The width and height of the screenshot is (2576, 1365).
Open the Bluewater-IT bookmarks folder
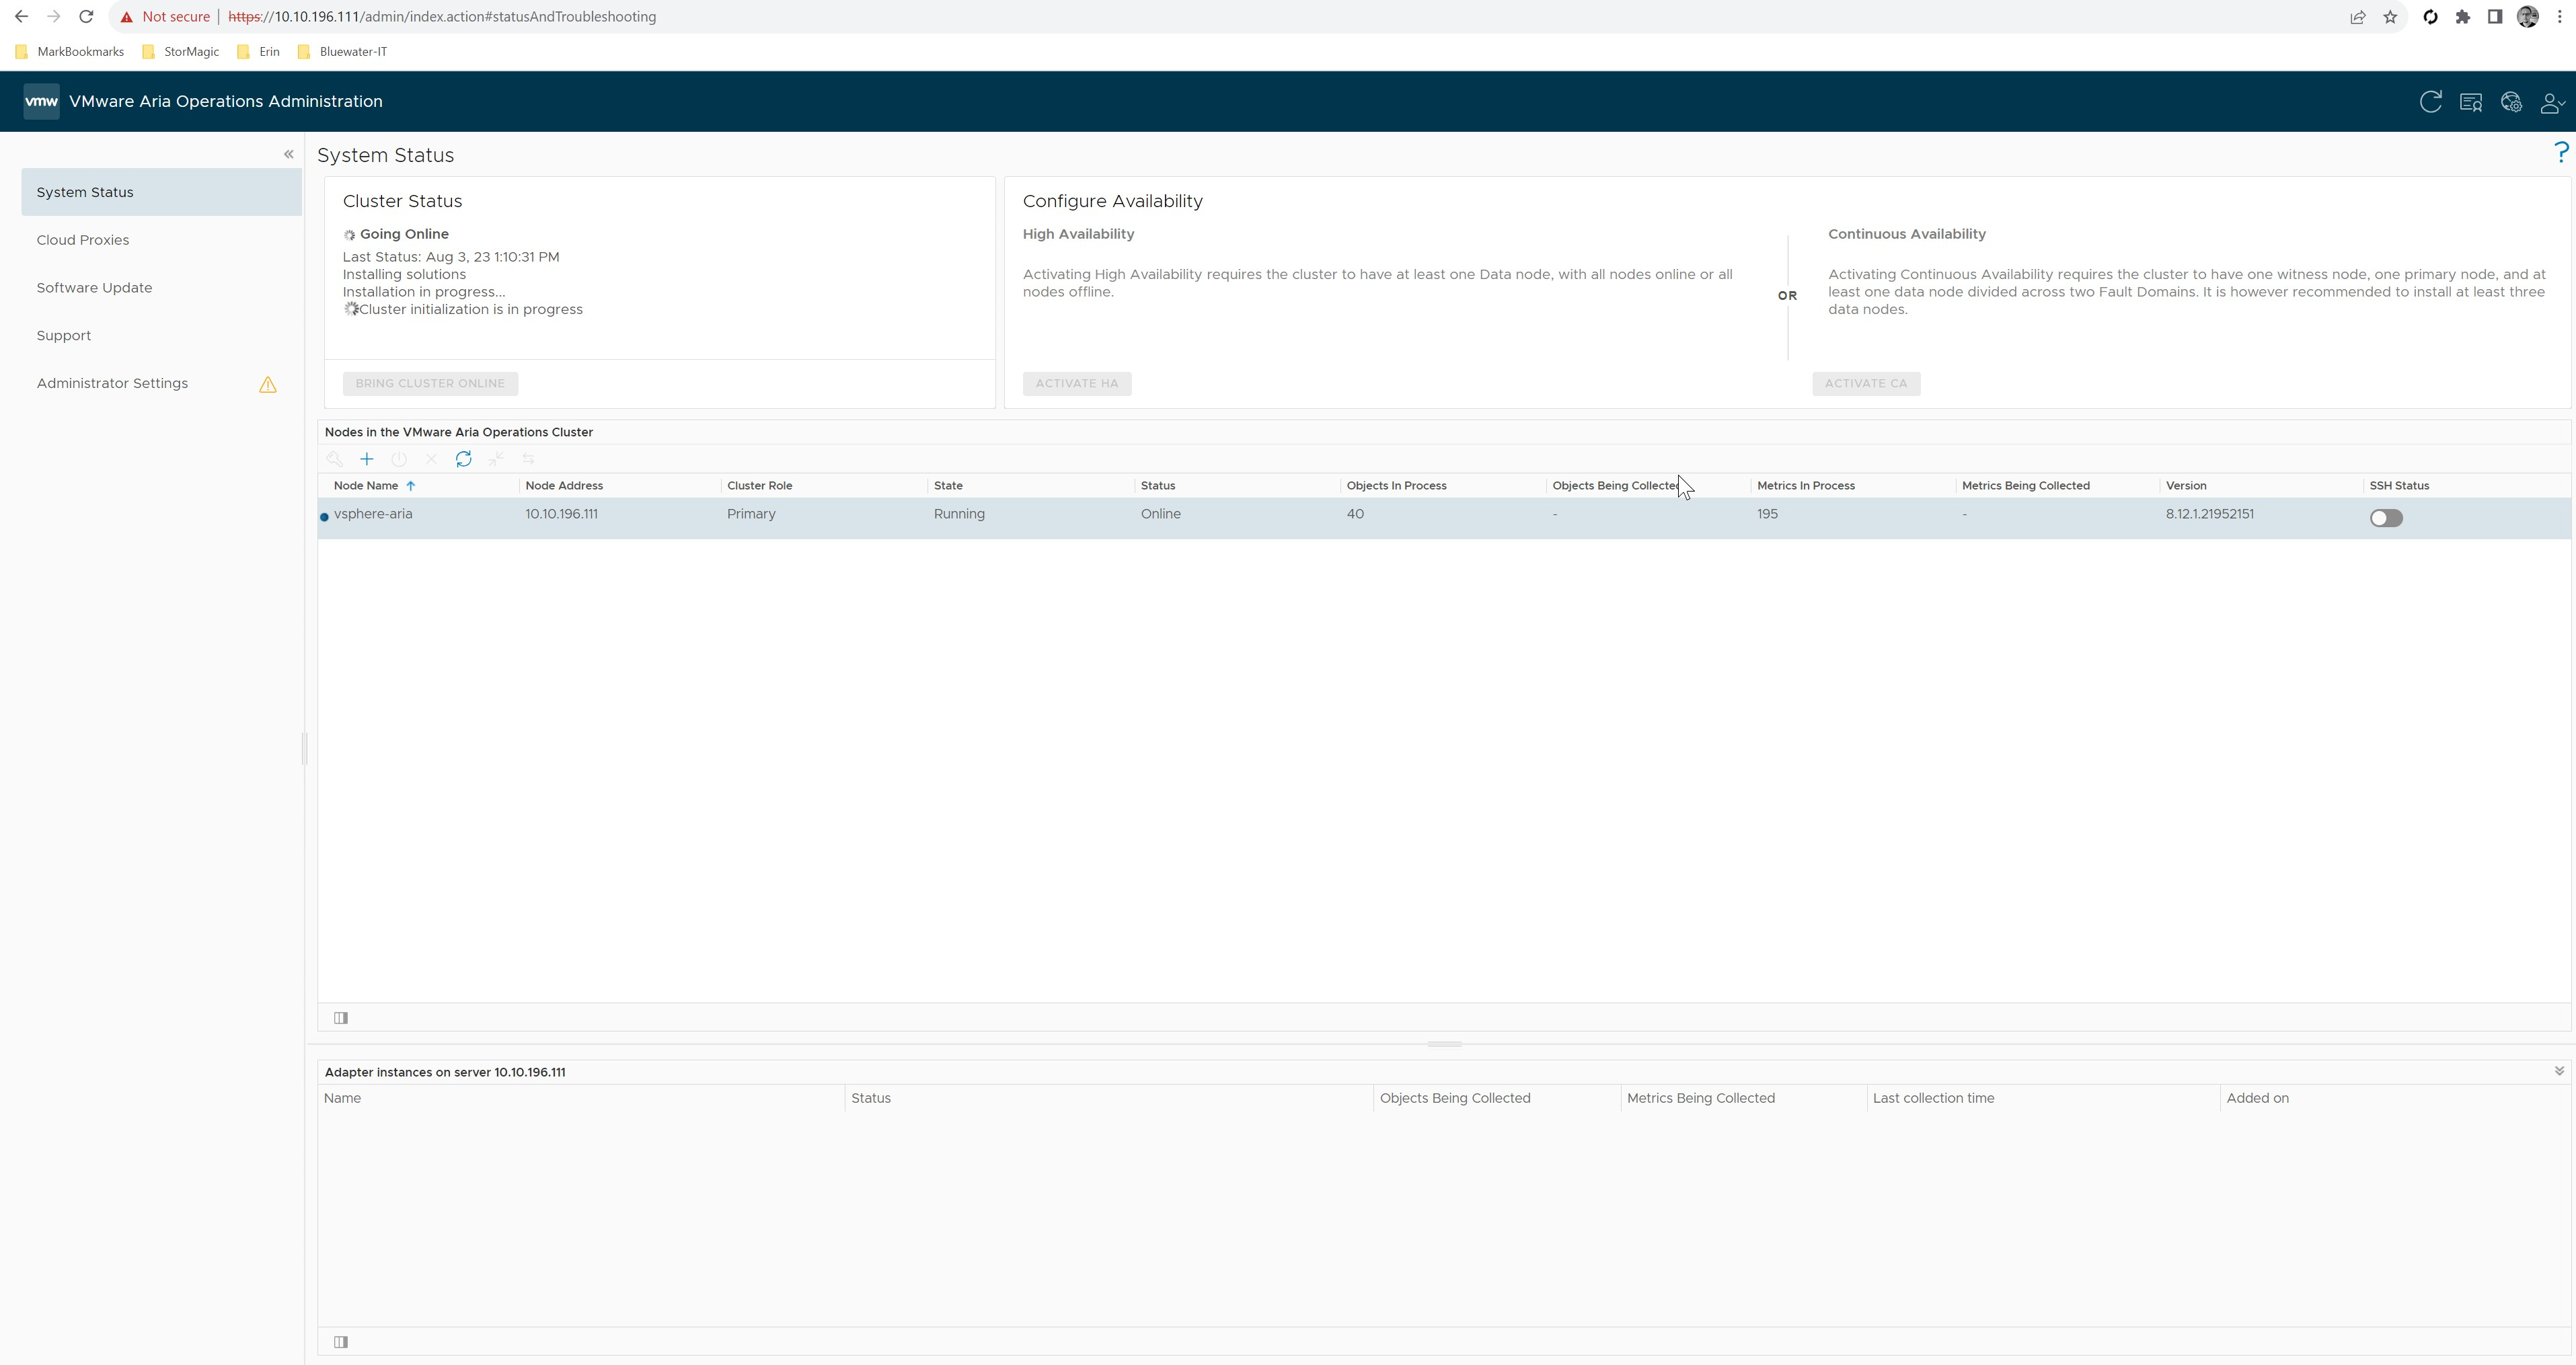click(x=343, y=52)
